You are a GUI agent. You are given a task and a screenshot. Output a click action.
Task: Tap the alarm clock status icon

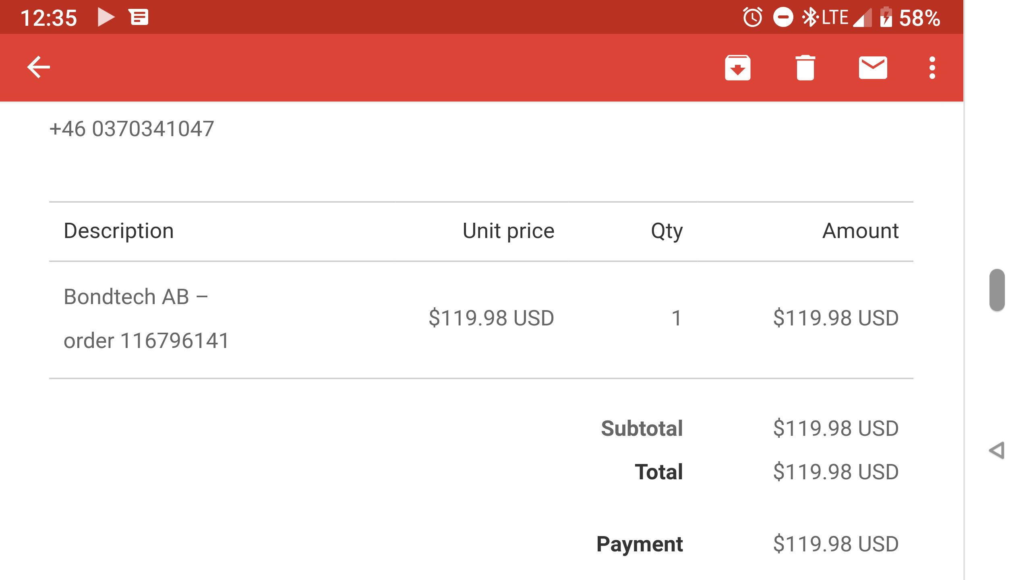click(x=752, y=18)
